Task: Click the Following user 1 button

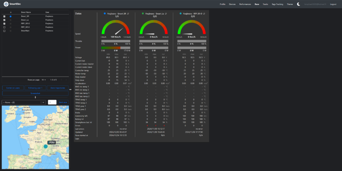Action: tap(35, 88)
